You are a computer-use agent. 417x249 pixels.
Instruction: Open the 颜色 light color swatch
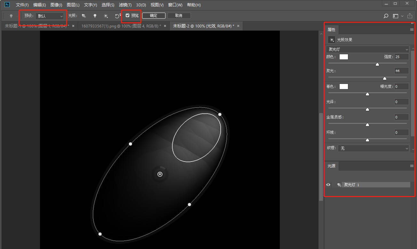point(343,57)
